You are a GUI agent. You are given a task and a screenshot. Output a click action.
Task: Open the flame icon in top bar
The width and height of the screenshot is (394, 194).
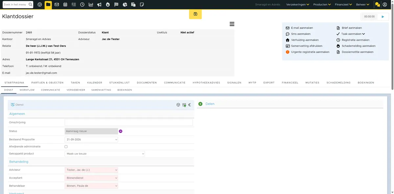click(108, 5)
